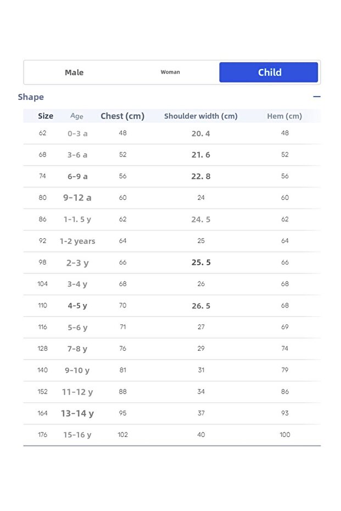Click the Shape section heading
This screenshot has width=341, height=511.
coord(31,97)
